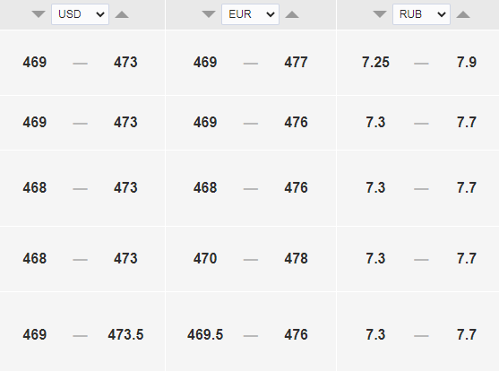This screenshot has width=499, height=371.
Task: Click the 468 EUR rate in third row
Action: click(205, 187)
